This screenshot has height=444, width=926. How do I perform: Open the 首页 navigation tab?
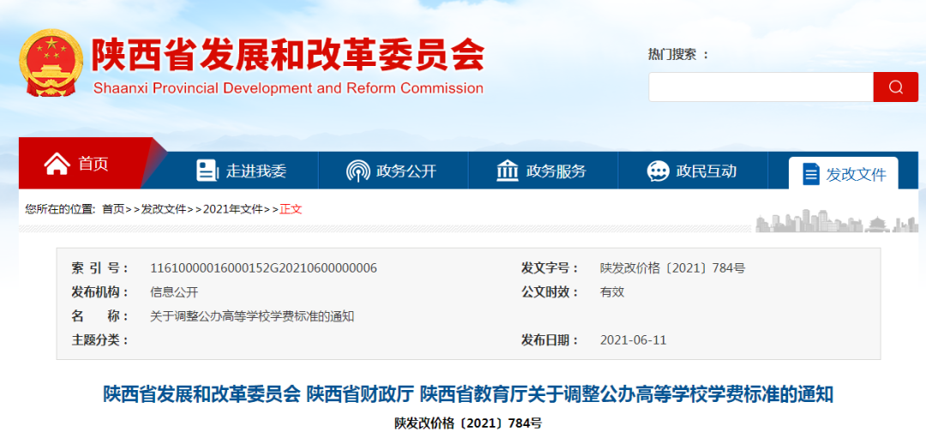tap(93, 164)
